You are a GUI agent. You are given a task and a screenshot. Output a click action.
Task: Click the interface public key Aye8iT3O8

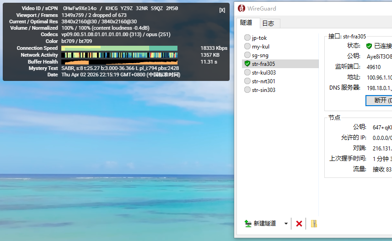(379, 57)
